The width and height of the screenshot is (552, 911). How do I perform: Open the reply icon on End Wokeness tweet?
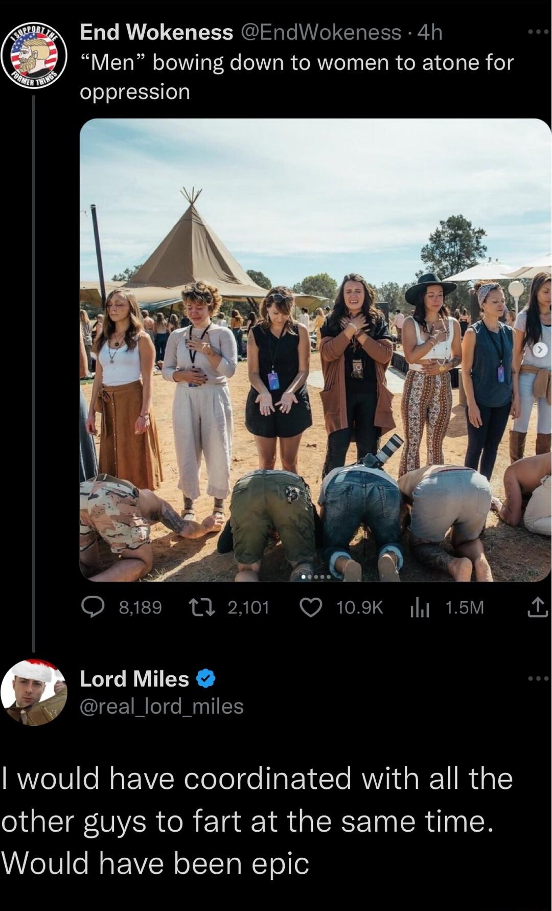click(x=95, y=608)
